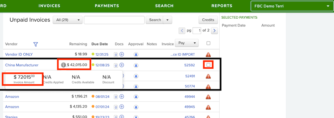Open approval icon in invoice 50774 row

136,86
